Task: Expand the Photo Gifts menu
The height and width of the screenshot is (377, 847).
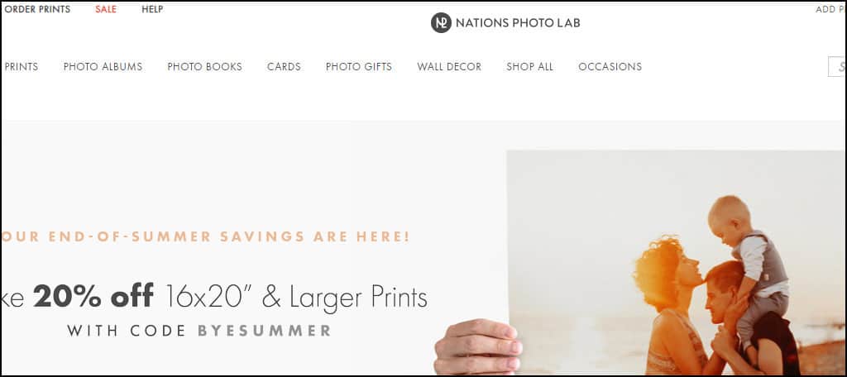Action: 359,66
